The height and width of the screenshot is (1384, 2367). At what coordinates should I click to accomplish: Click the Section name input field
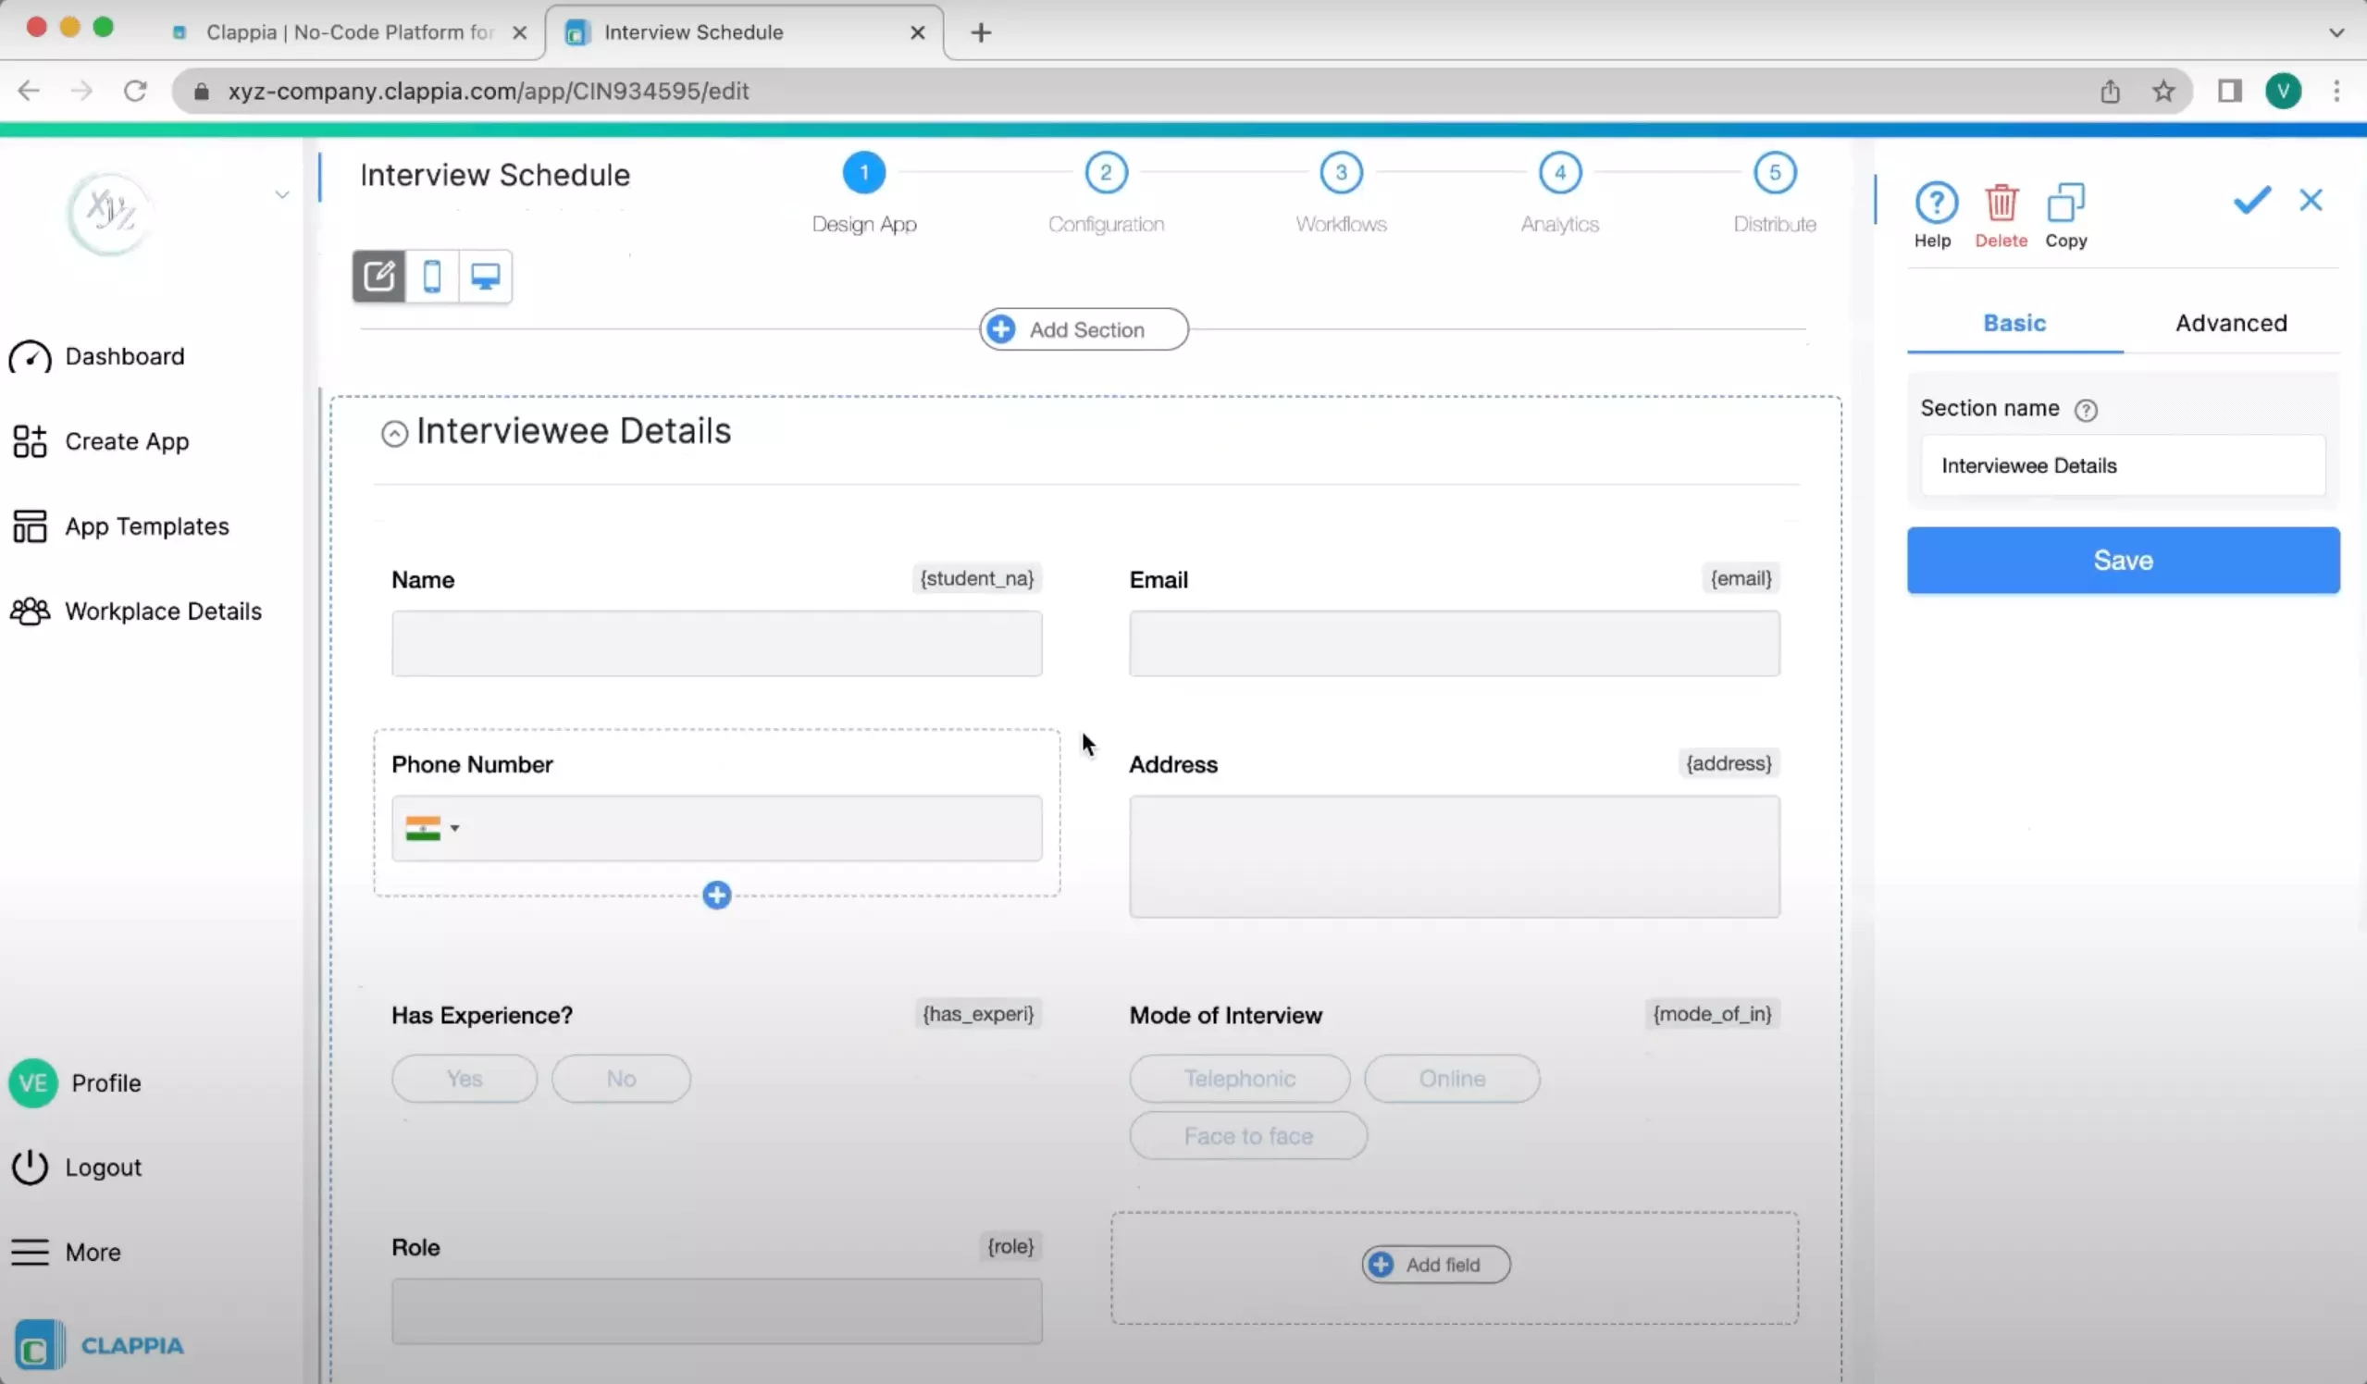[2122, 464]
